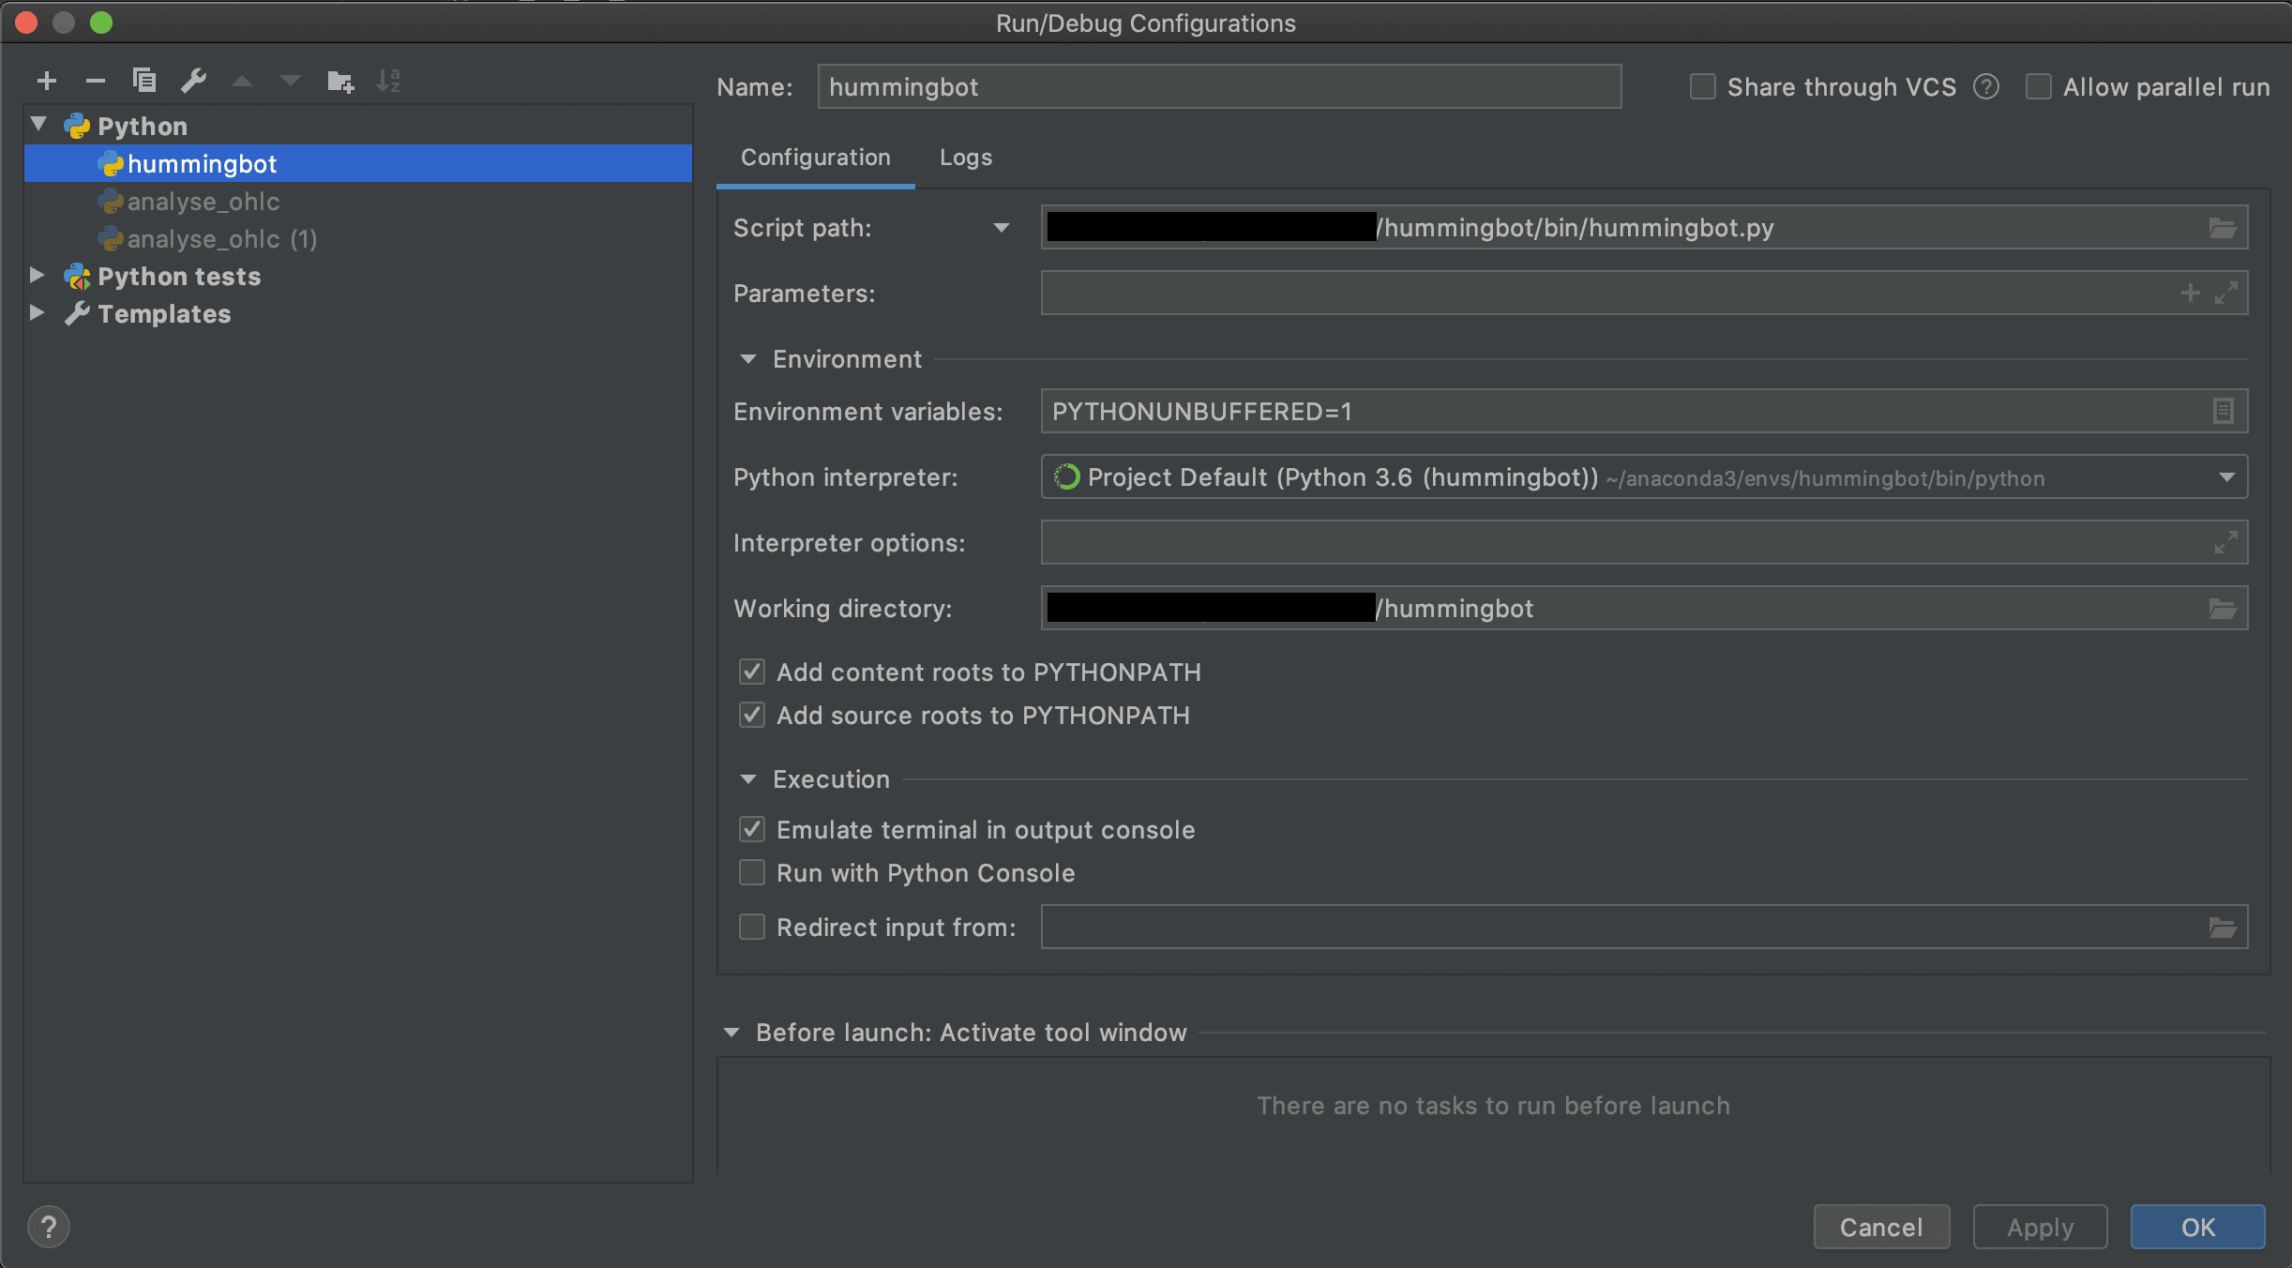
Task: Move configuration up with arrow icon
Action: [x=243, y=82]
